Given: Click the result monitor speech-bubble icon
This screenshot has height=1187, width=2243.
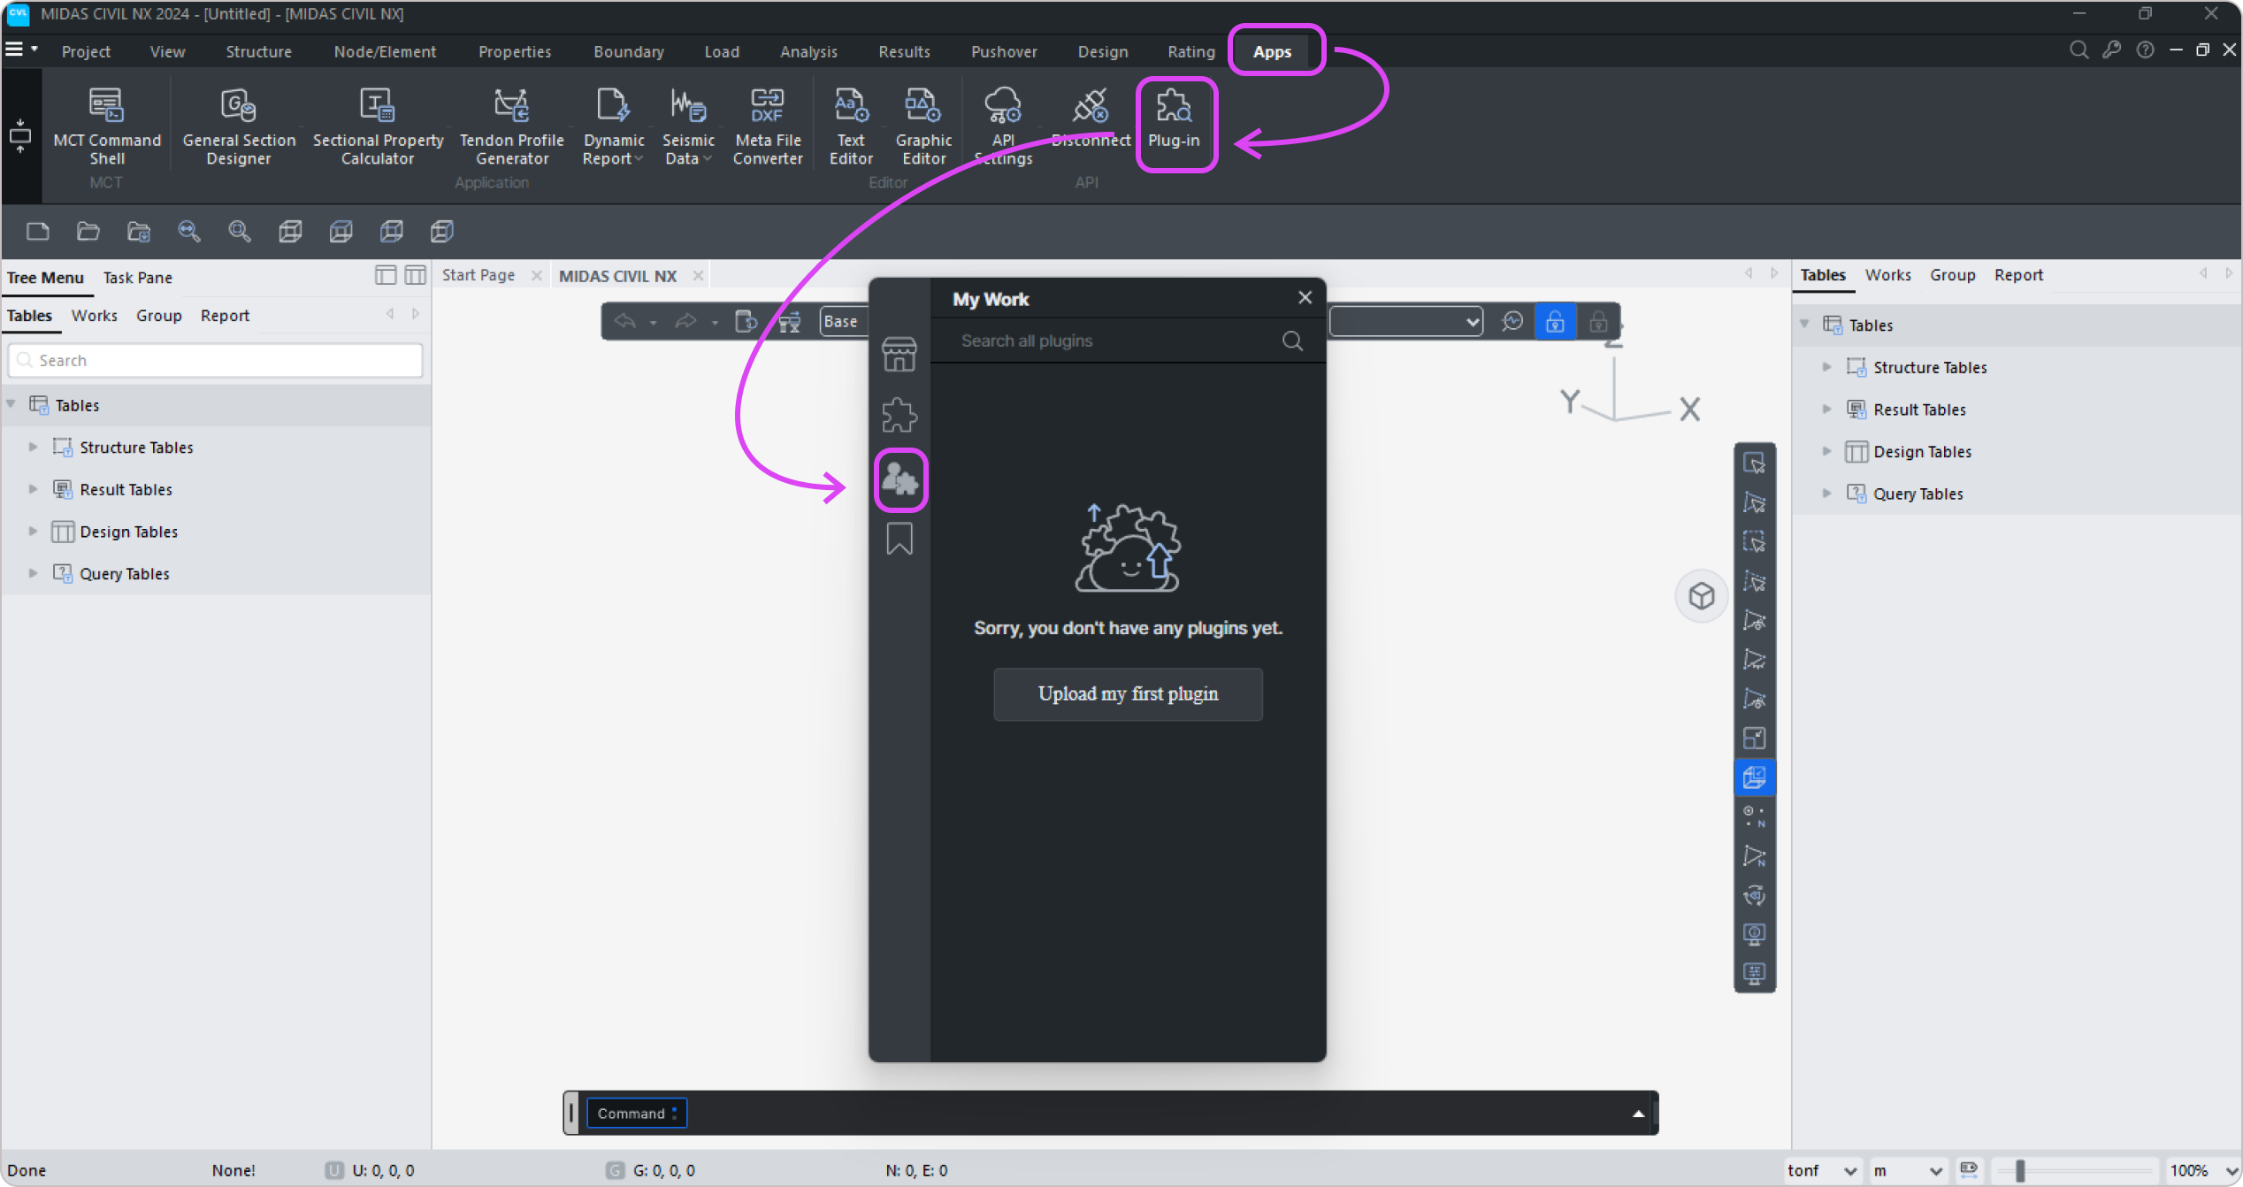Looking at the screenshot, I should point(1512,321).
